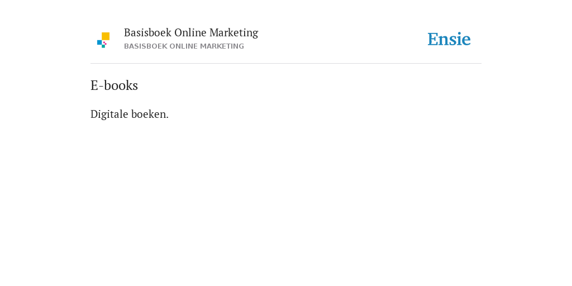Viewport: 572px width, 286px height.
Task: Click the word 'Digitale' in the definition
Action: point(109,114)
